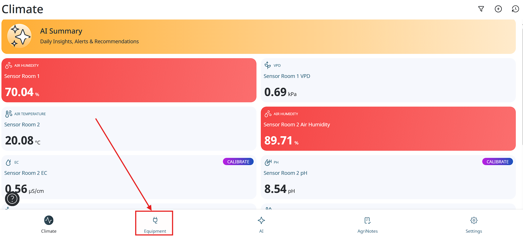Click the air temperature thermometer icon
This screenshot has width=523, height=237.
click(9, 114)
